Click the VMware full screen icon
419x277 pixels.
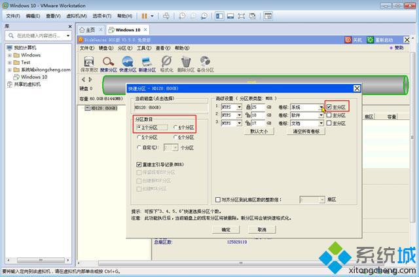point(242,16)
